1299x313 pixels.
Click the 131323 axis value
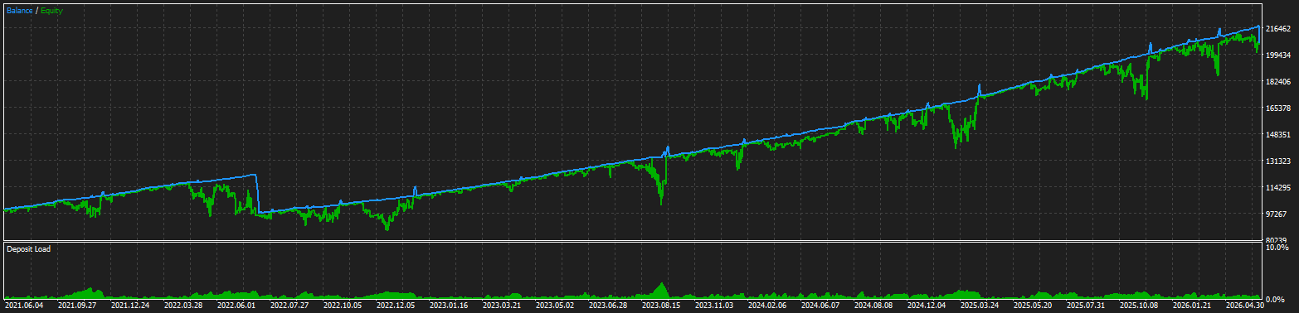(1278, 161)
